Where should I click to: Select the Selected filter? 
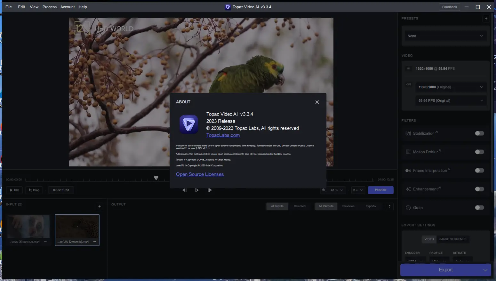click(300, 206)
